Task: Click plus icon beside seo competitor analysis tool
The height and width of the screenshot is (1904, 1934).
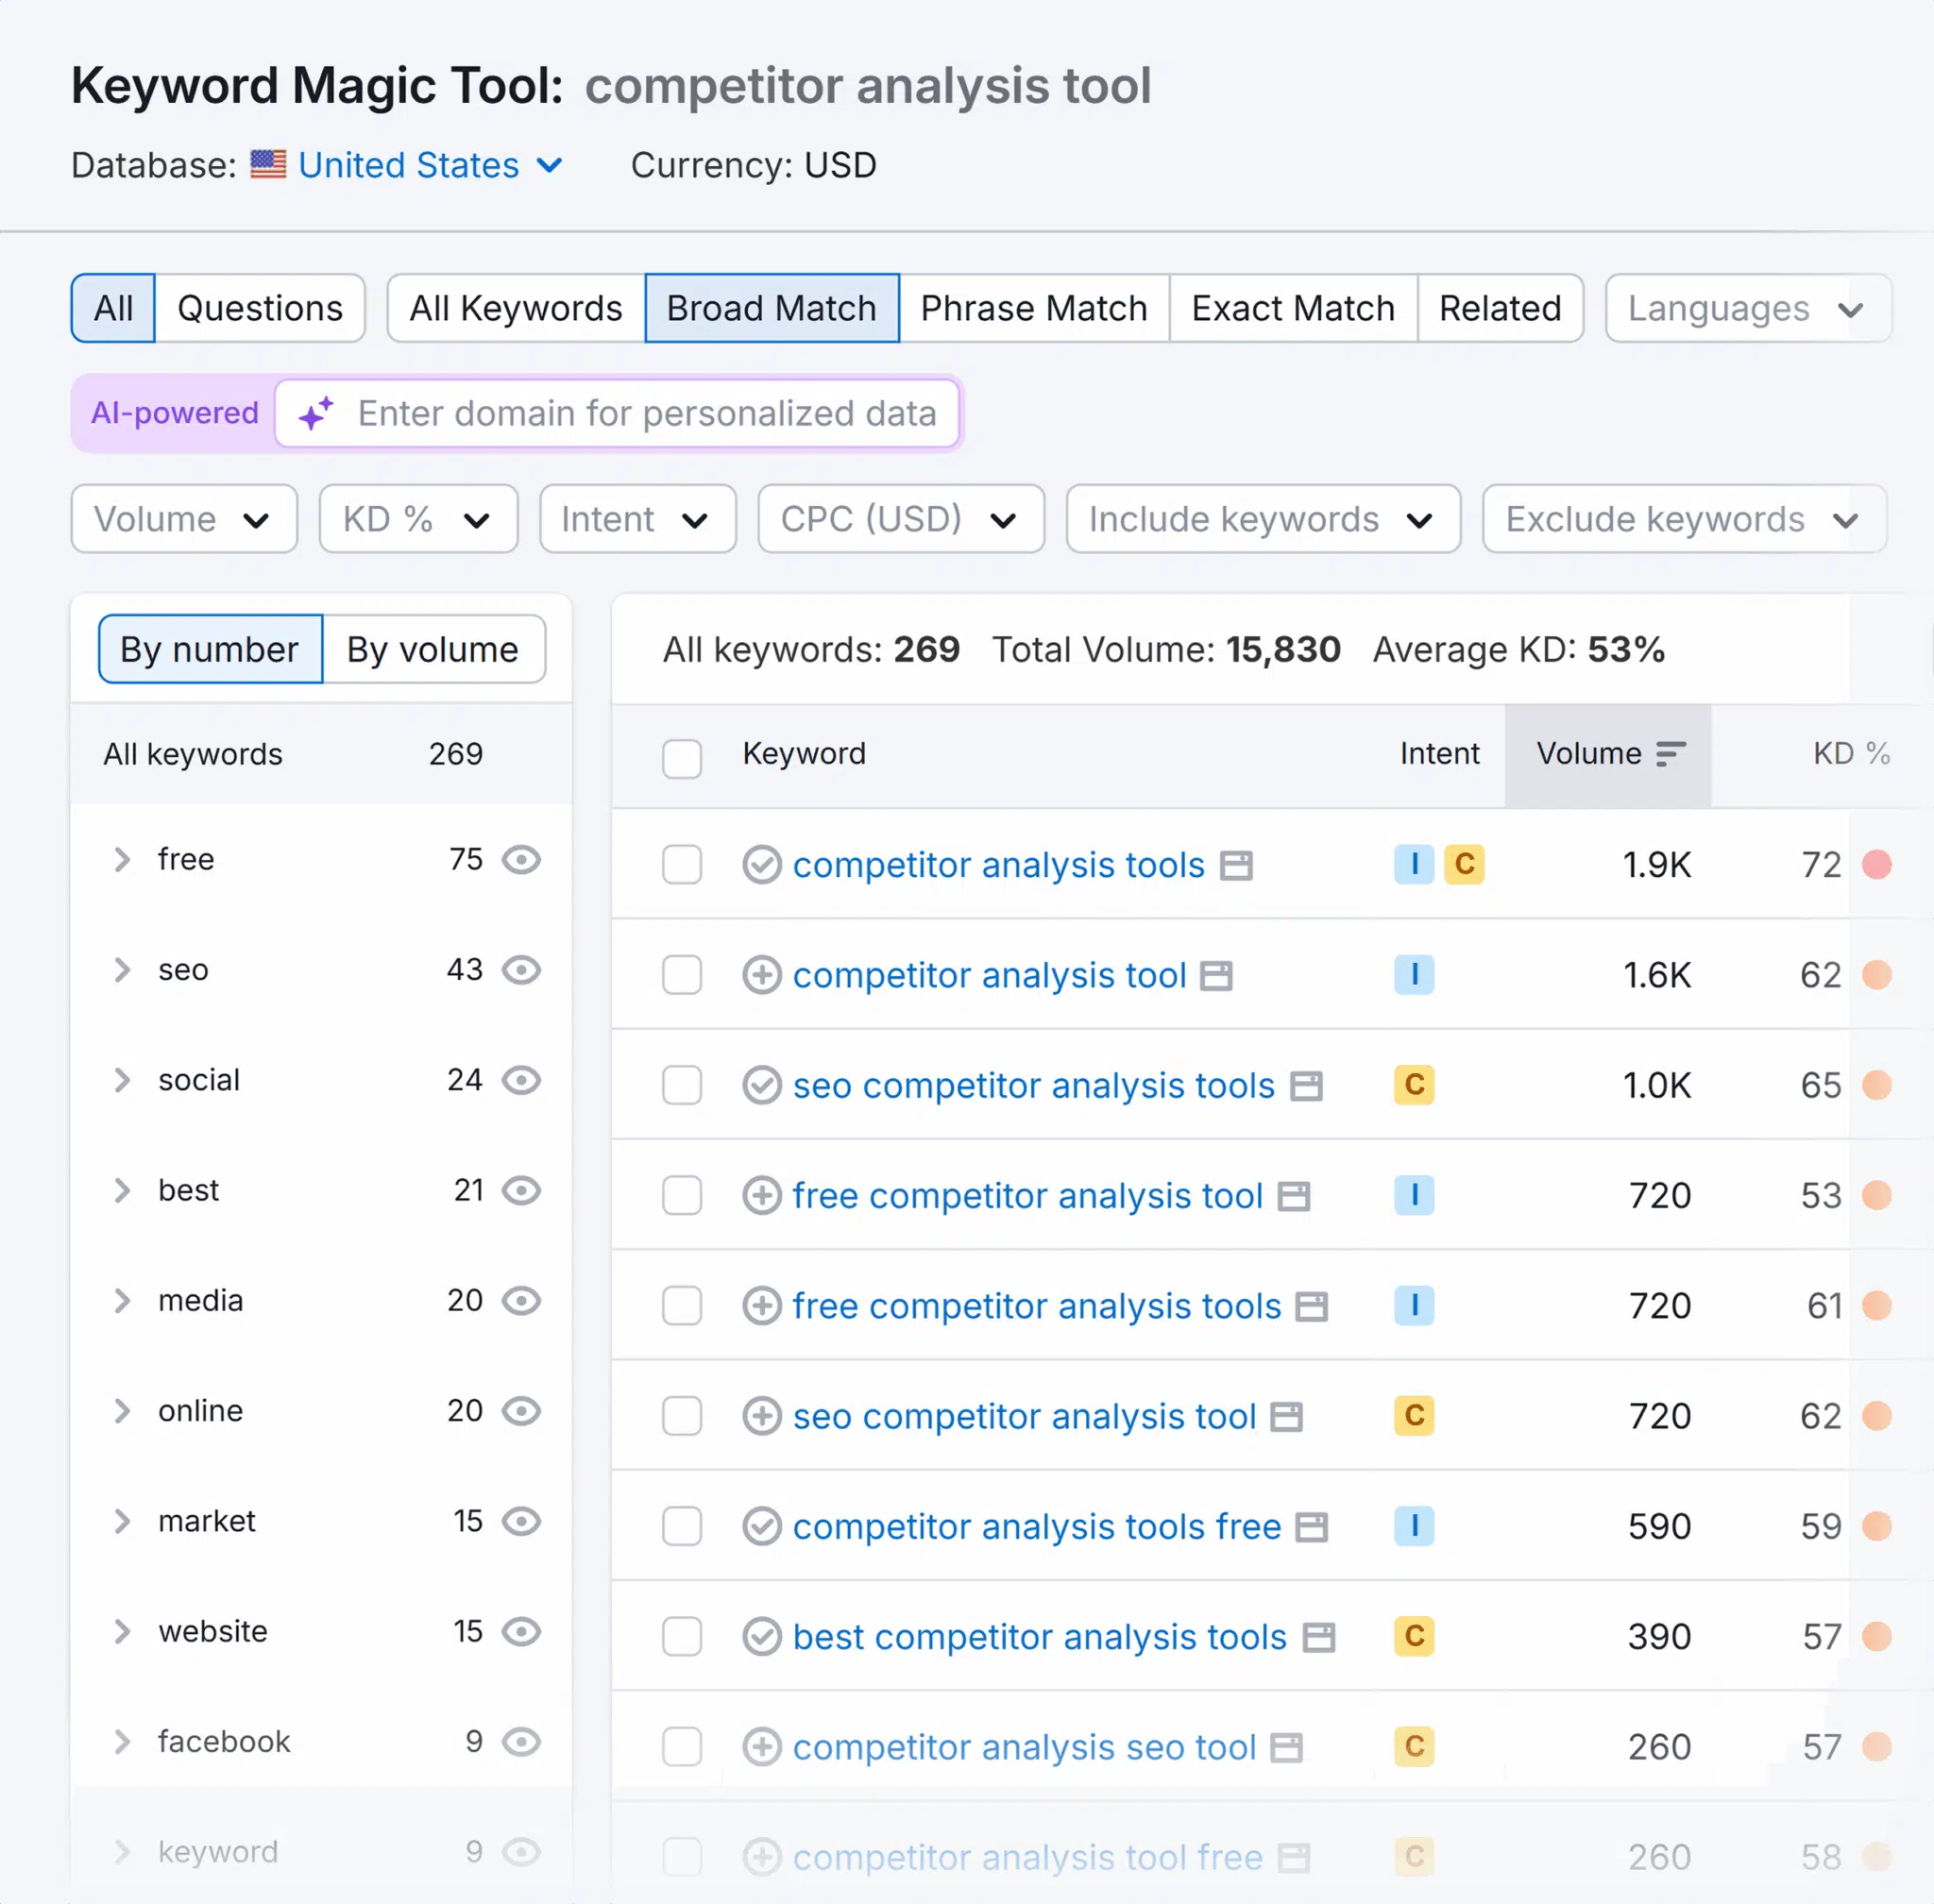Action: pos(761,1416)
